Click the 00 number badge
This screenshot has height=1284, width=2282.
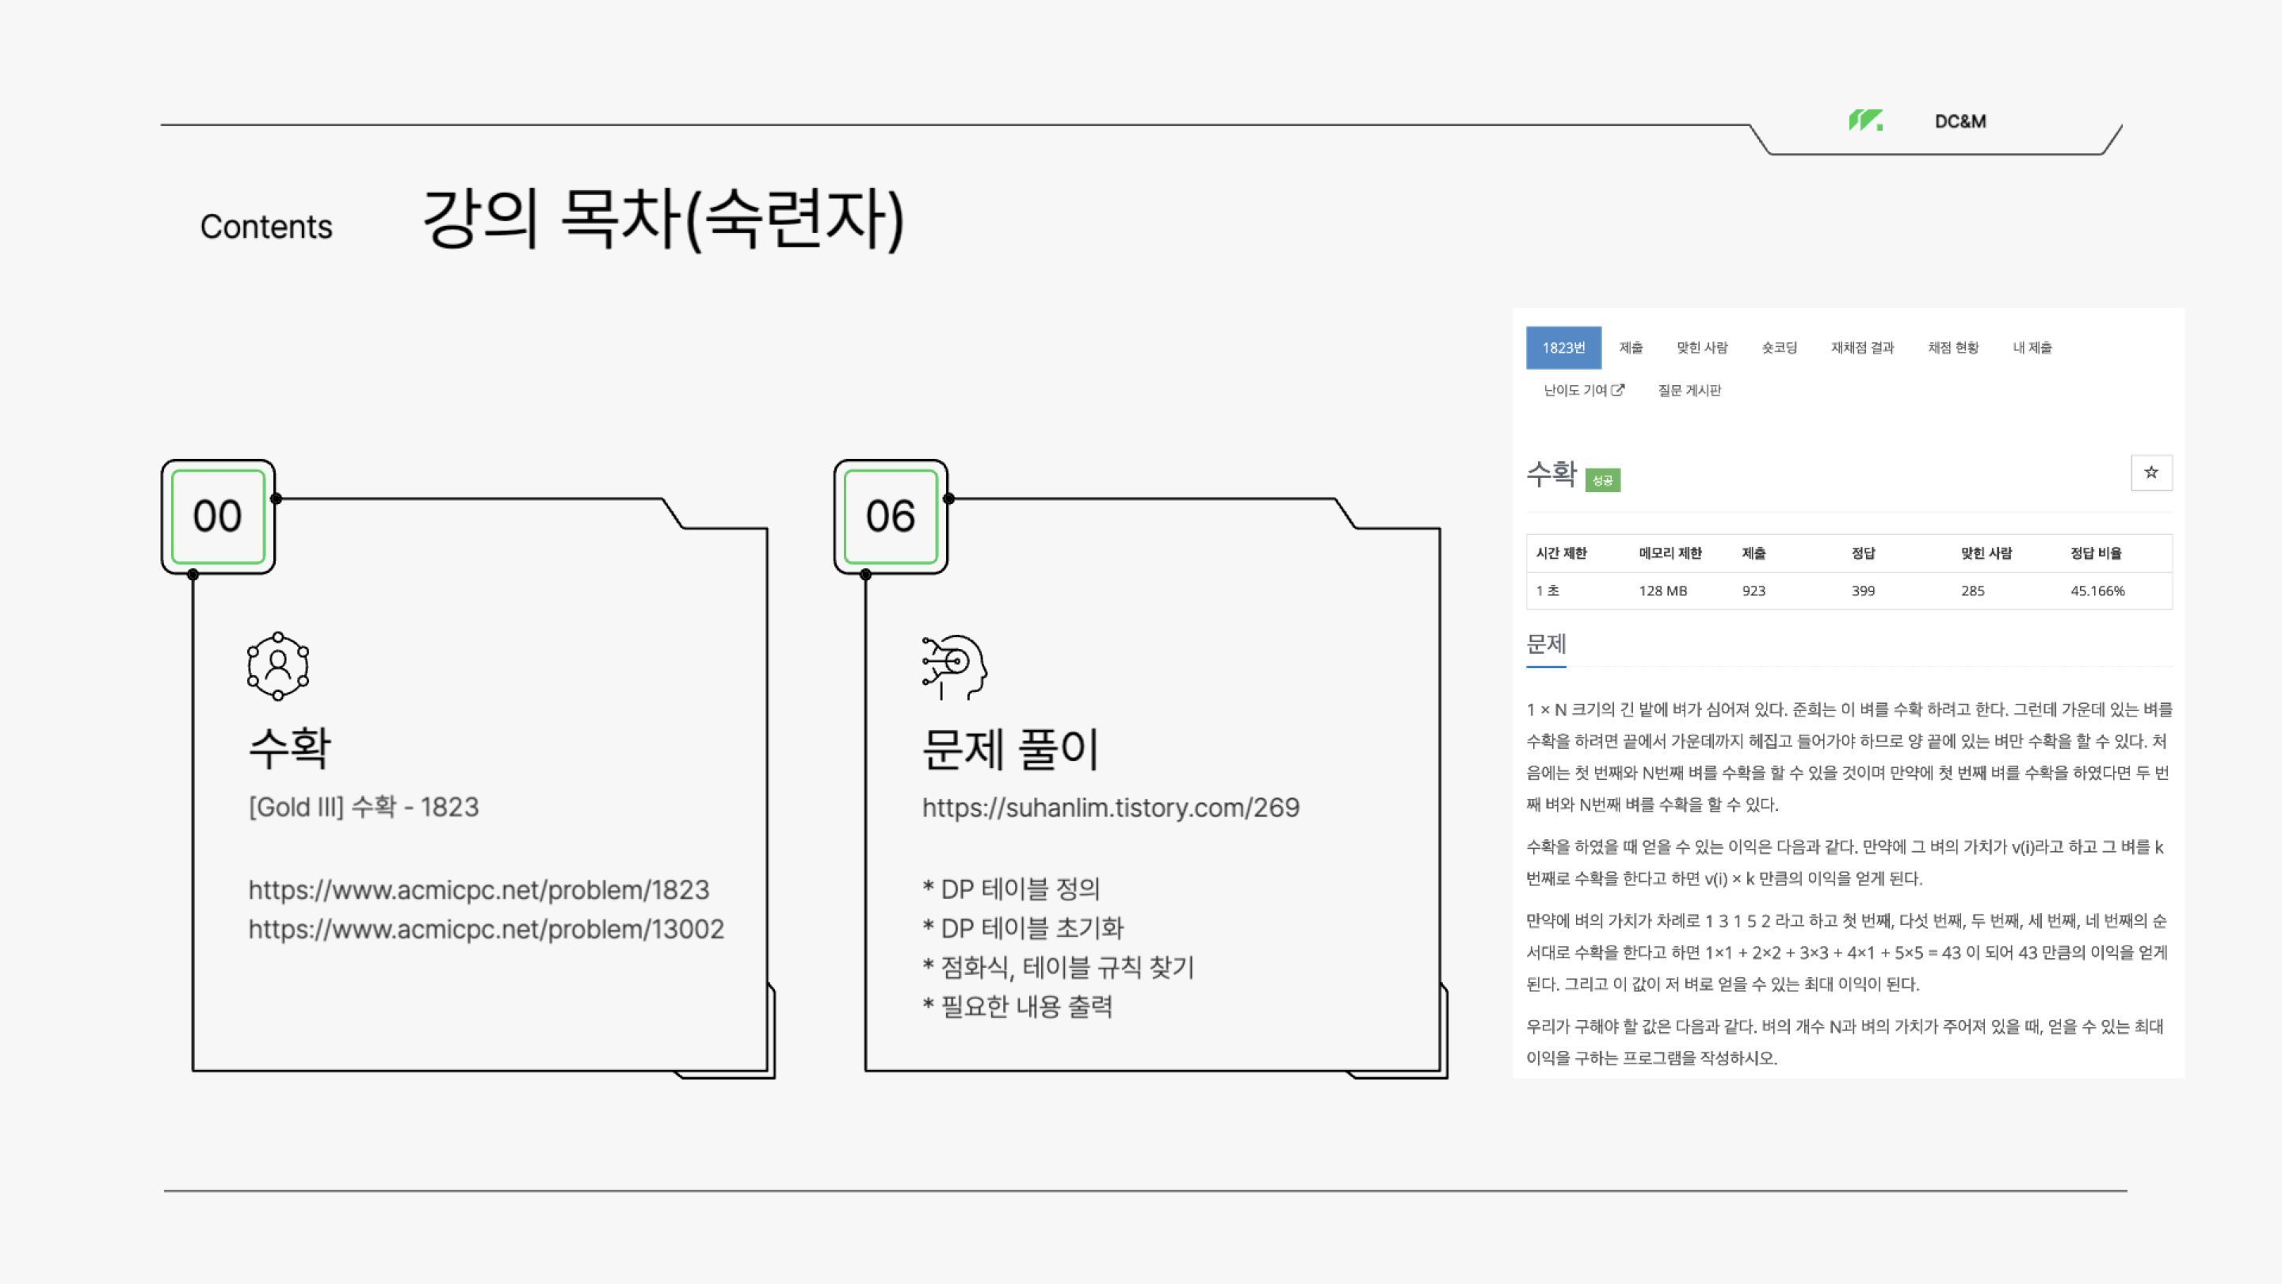218,517
